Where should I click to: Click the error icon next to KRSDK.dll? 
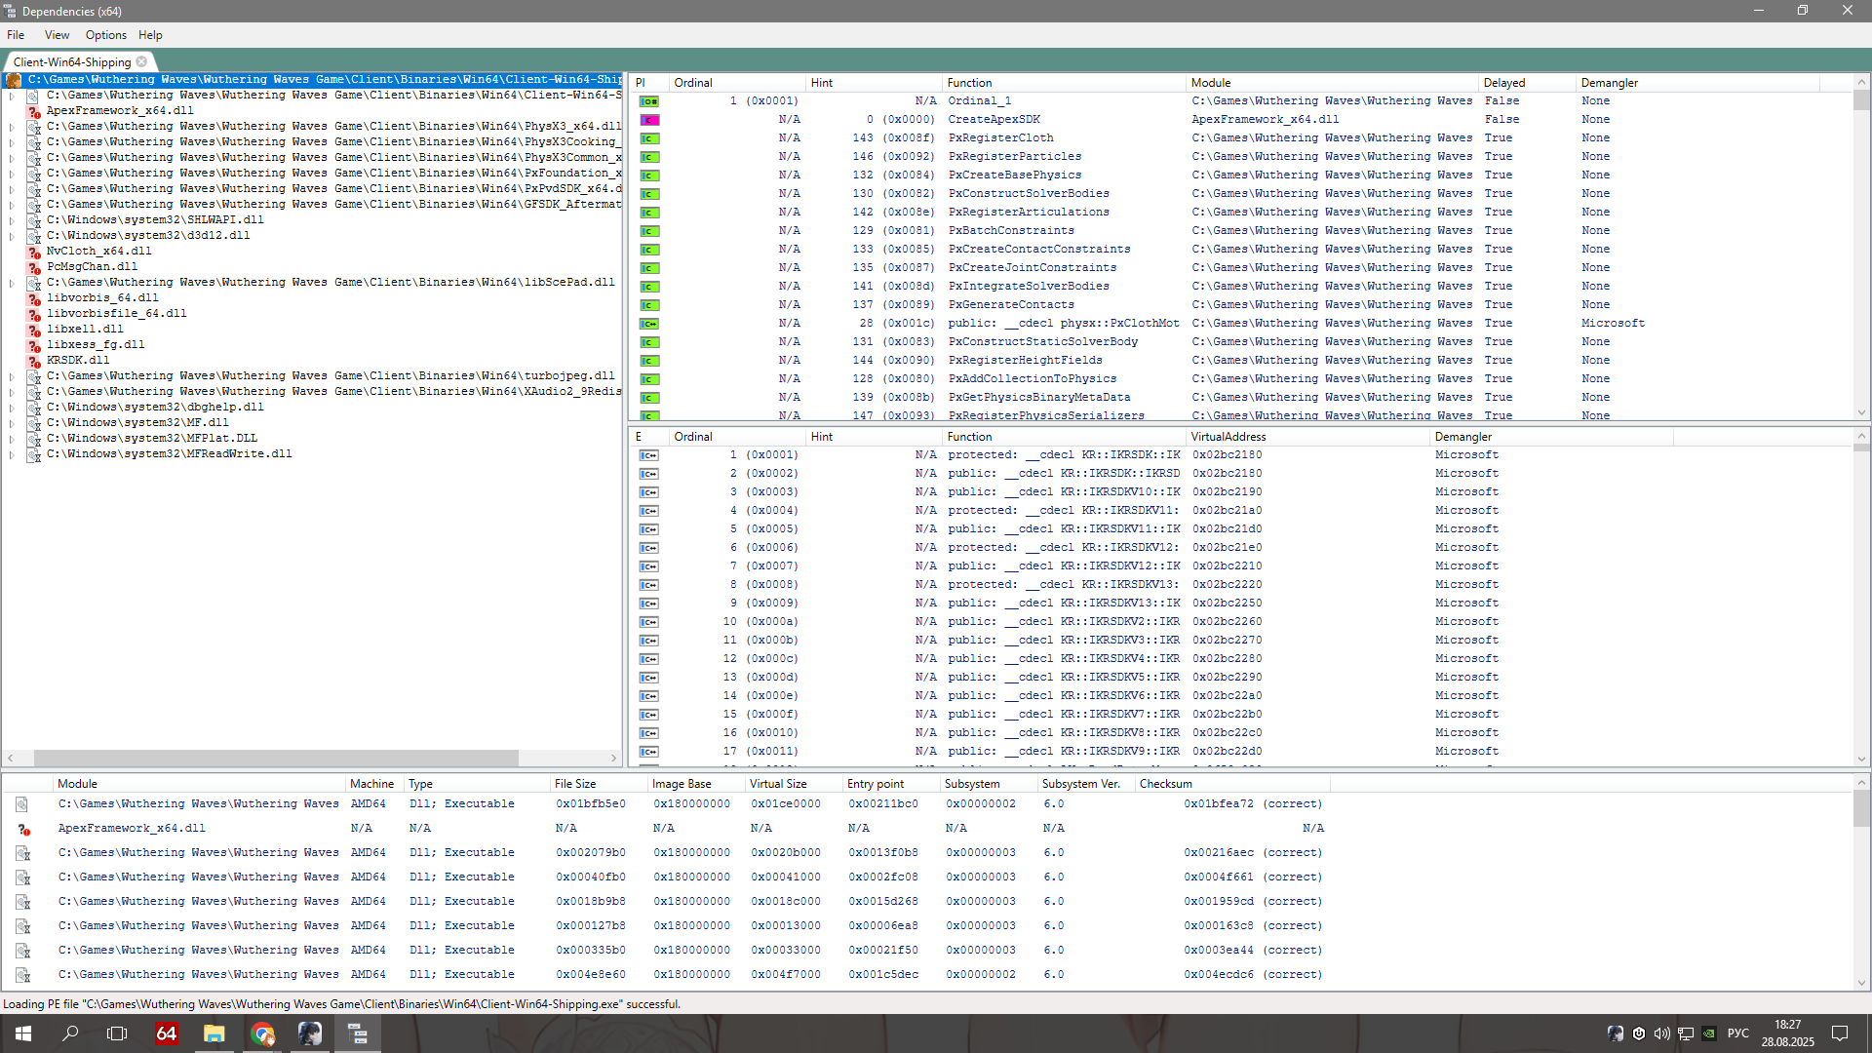(x=34, y=361)
